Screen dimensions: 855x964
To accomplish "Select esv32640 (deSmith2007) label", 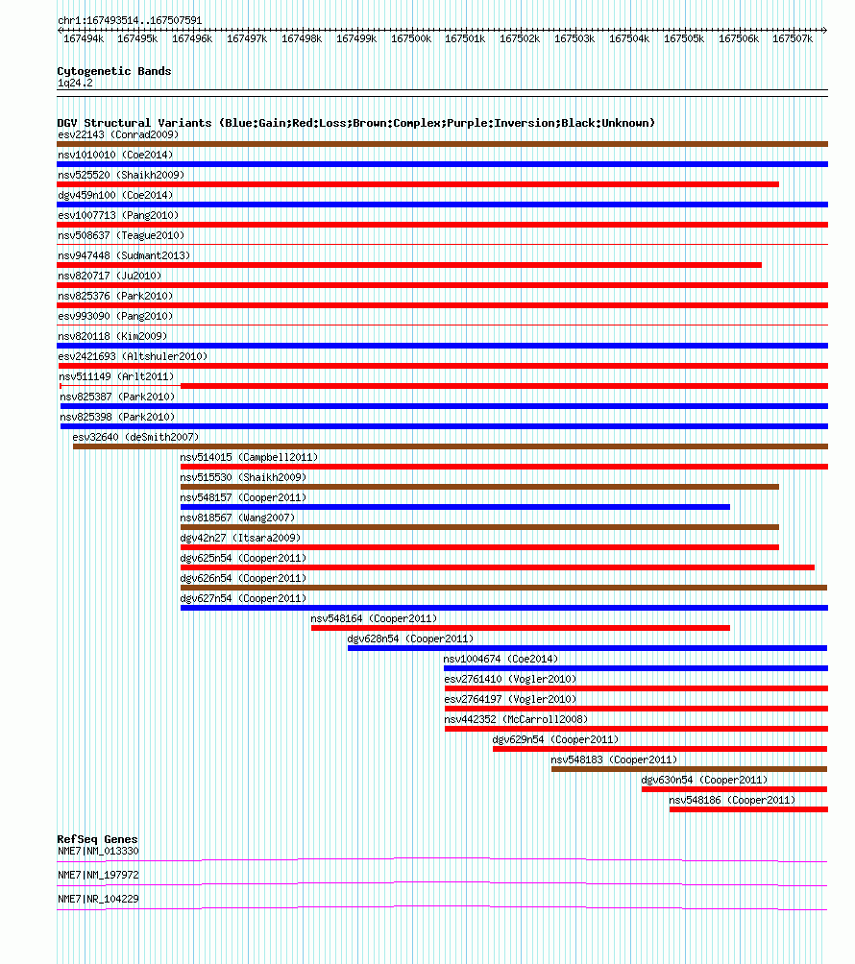I will [136, 437].
